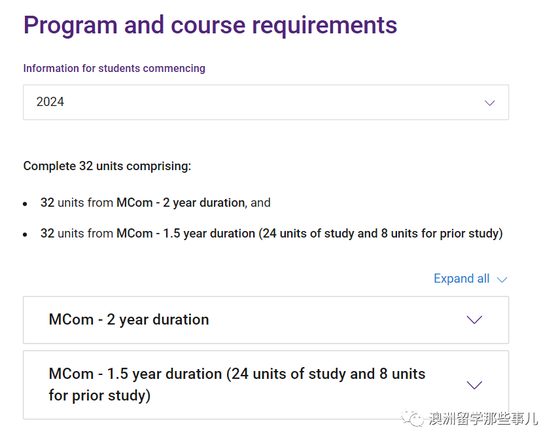The image size is (556, 443).
Task: Click the chevron on MCom - 2 year duration panel
Action: click(474, 320)
